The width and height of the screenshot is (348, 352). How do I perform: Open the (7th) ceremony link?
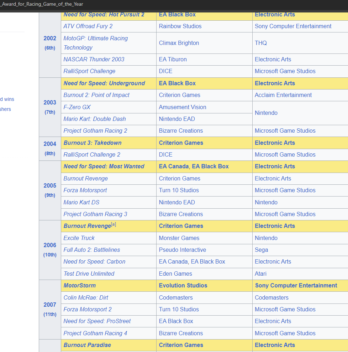50,112
